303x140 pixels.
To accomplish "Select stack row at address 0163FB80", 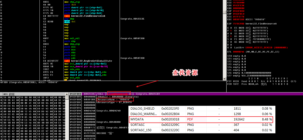I will coord(148,94).
